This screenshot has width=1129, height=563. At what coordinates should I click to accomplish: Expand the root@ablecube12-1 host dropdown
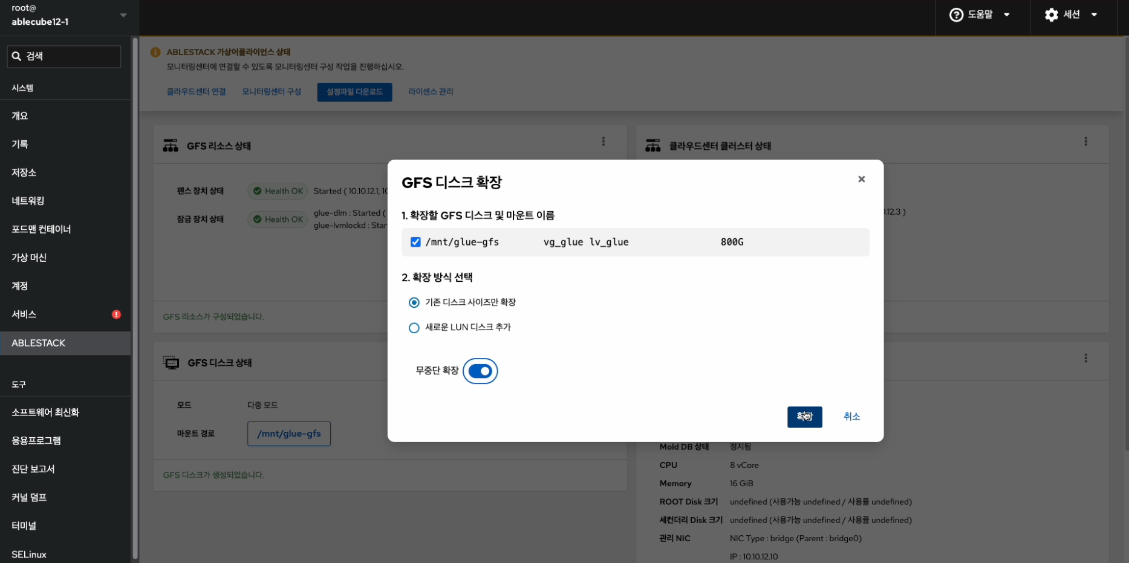[x=123, y=15]
